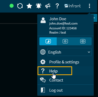Click Log out
The image size is (98, 97).
click(x=66, y=90)
